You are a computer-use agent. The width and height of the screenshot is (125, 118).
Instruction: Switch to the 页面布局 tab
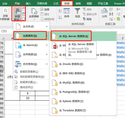(42, 3)
